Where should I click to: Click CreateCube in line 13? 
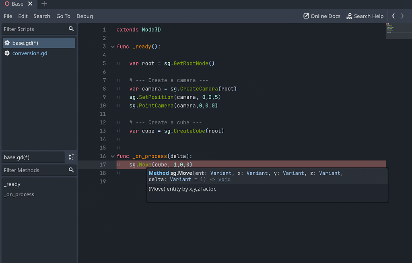point(190,131)
